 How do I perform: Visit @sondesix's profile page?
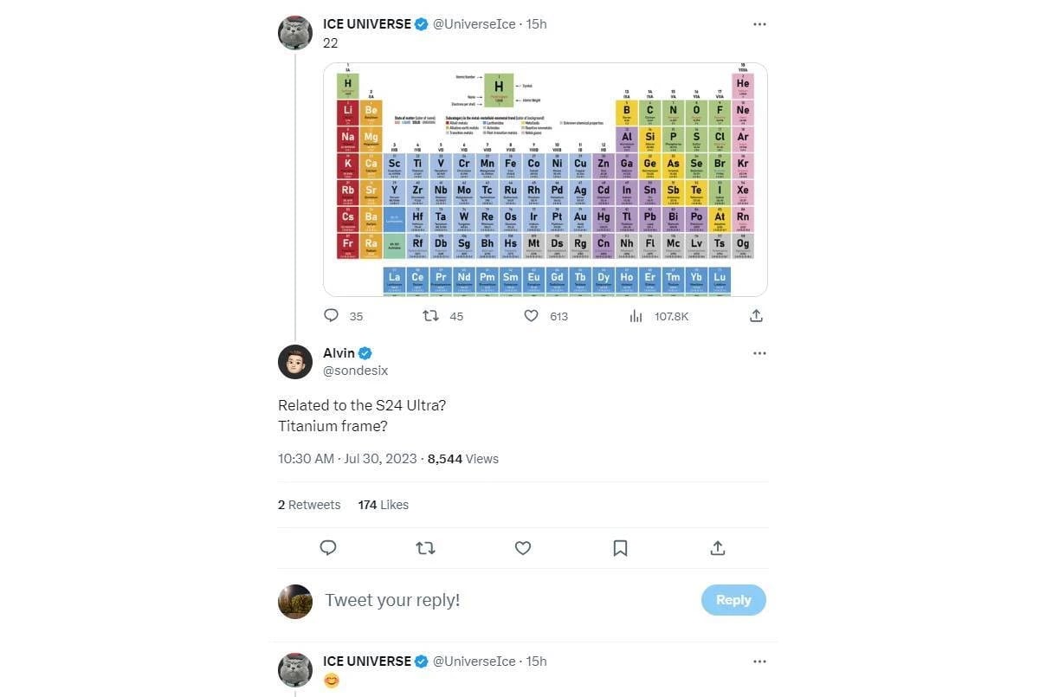355,370
